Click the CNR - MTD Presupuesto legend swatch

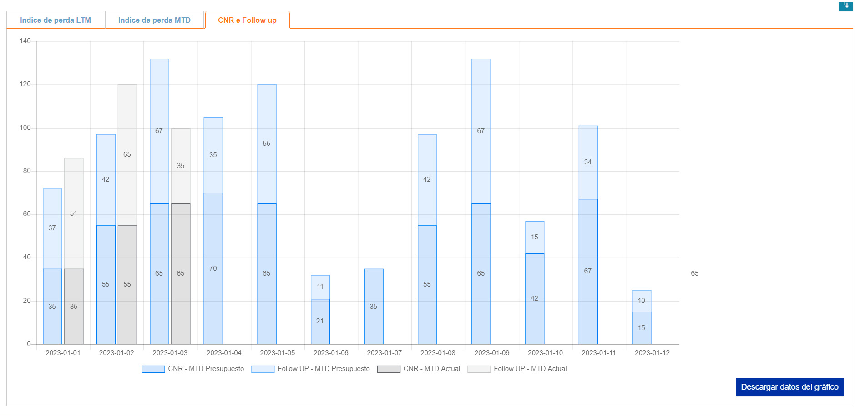[x=153, y=369]
